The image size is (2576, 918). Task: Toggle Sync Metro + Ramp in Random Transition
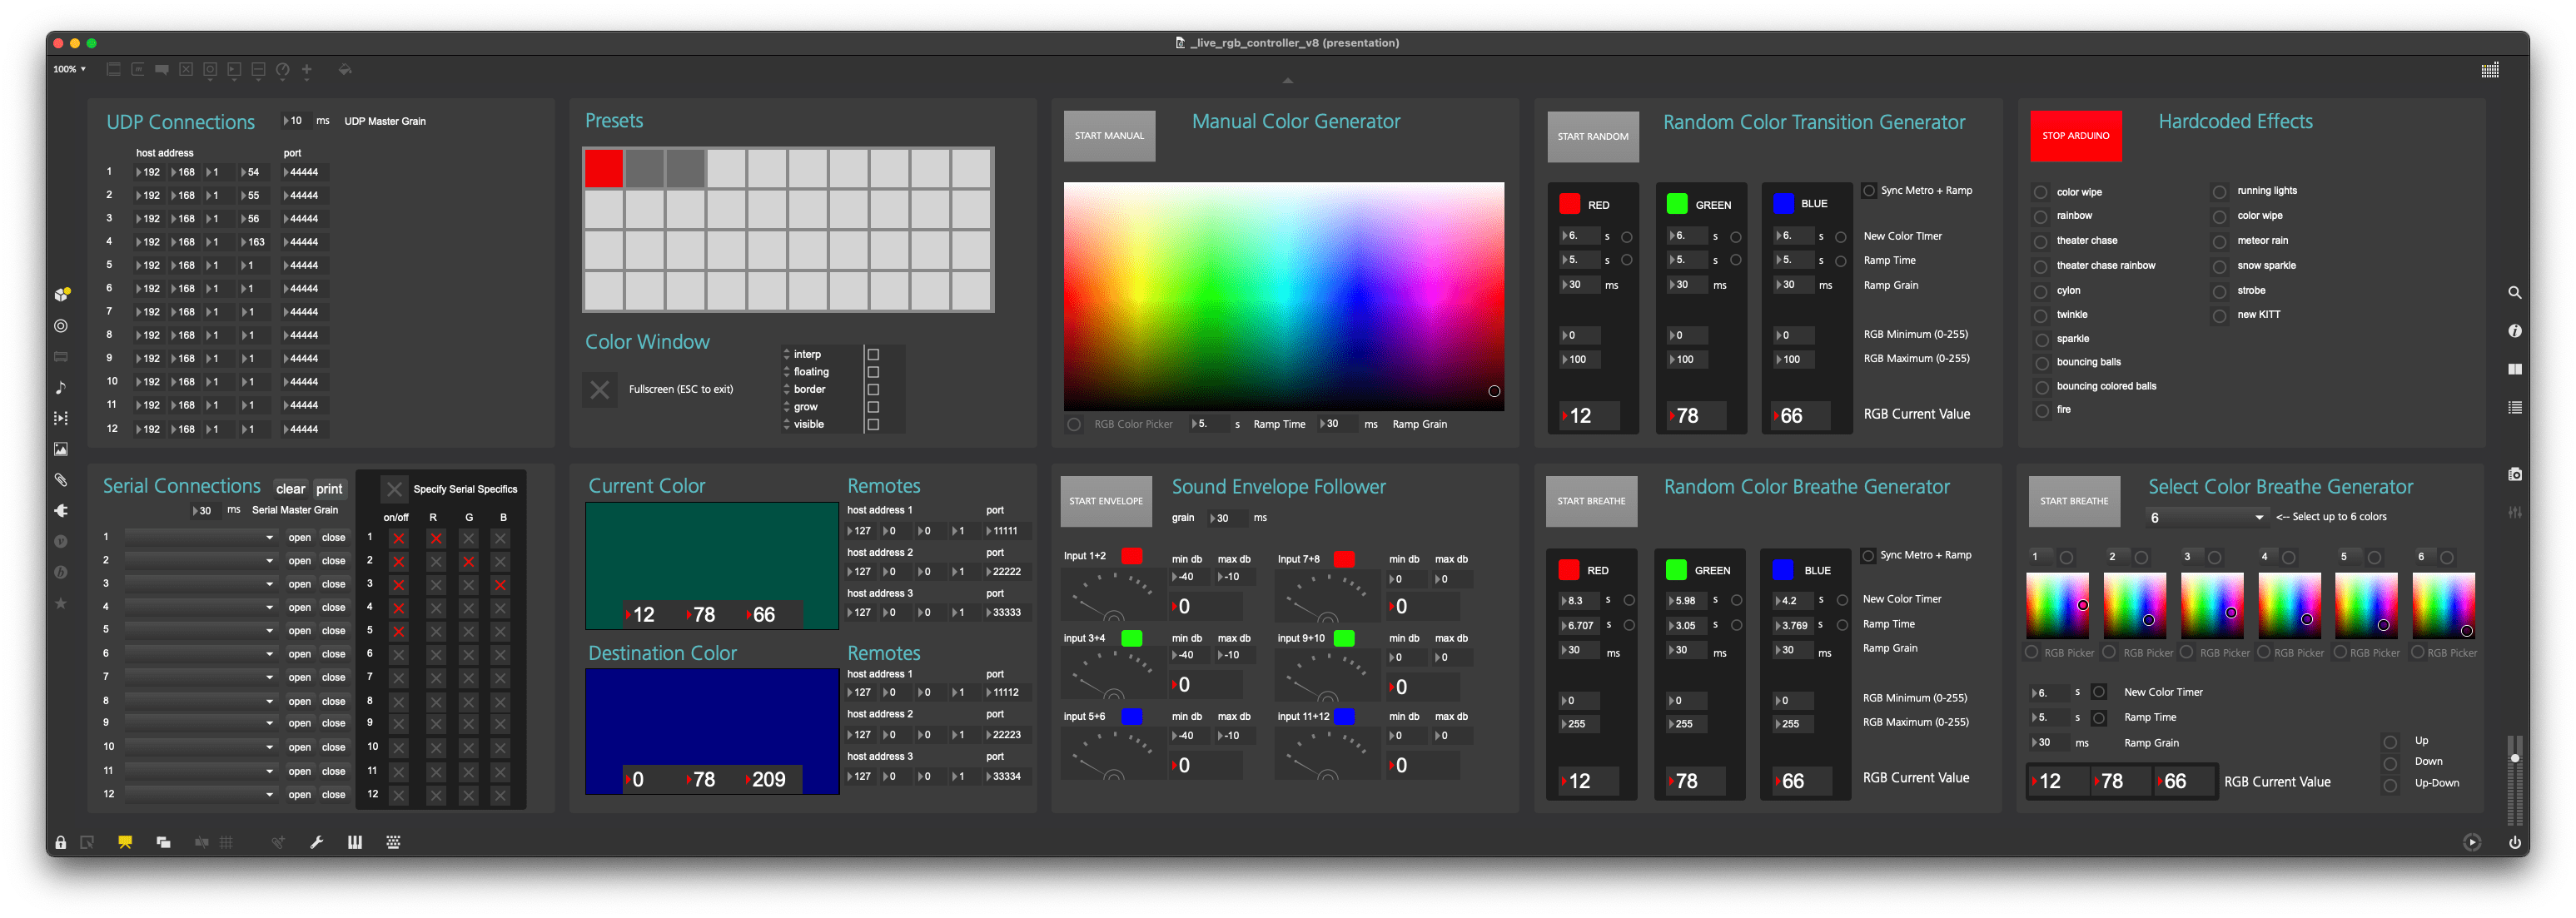pyautogui.click(x=1869, y=191)
